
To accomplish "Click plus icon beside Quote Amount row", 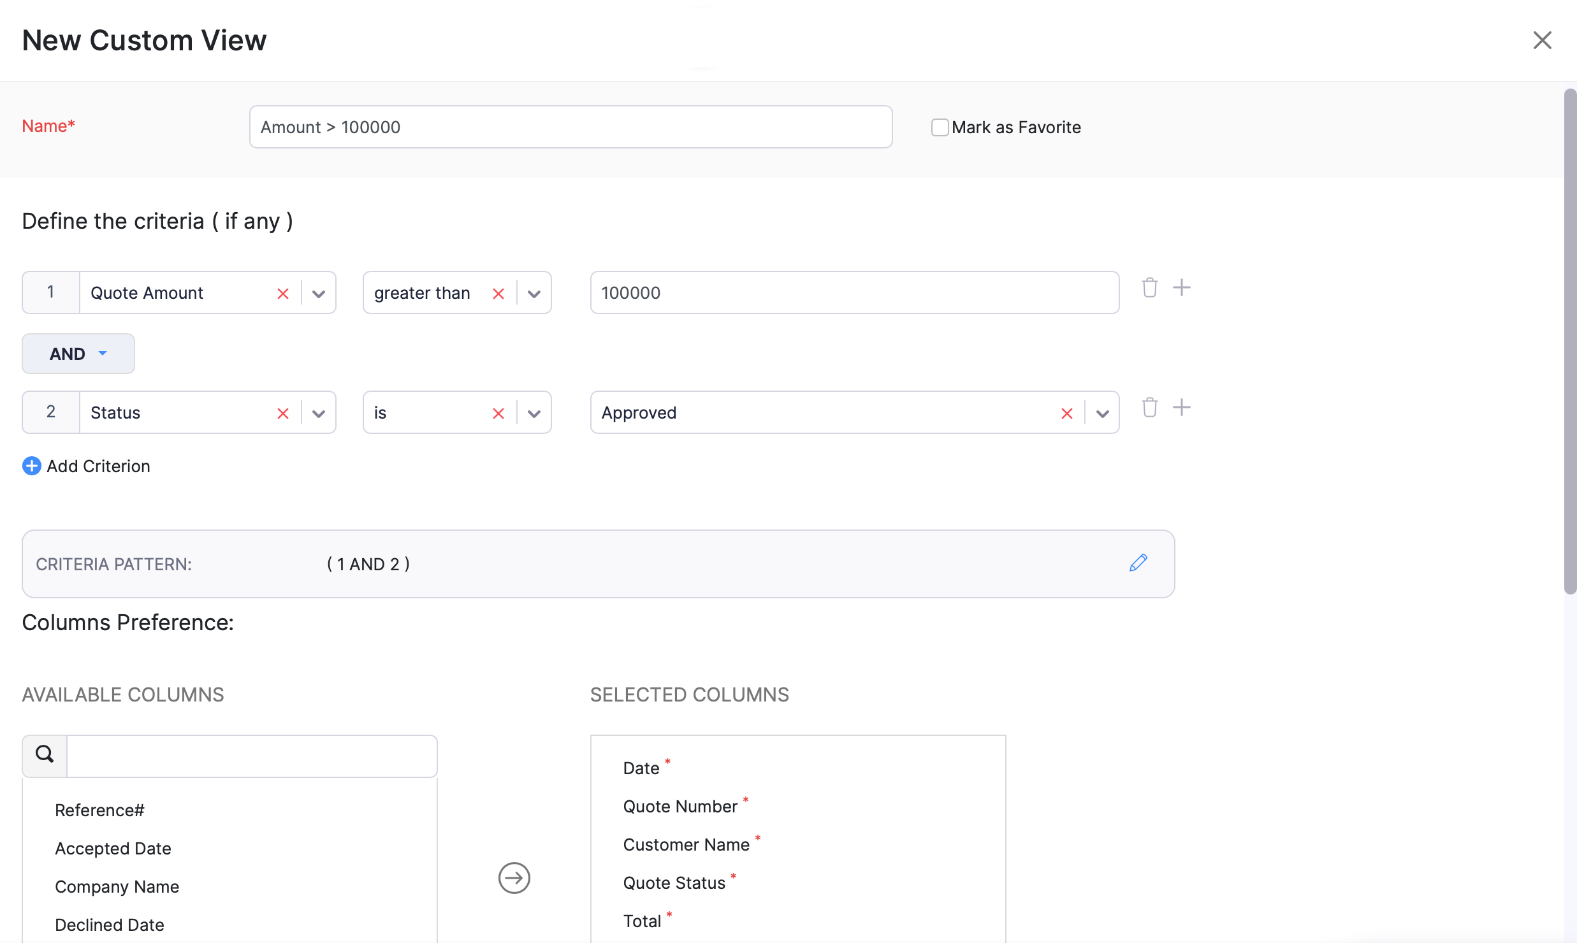I will [x=1181, y=288].
